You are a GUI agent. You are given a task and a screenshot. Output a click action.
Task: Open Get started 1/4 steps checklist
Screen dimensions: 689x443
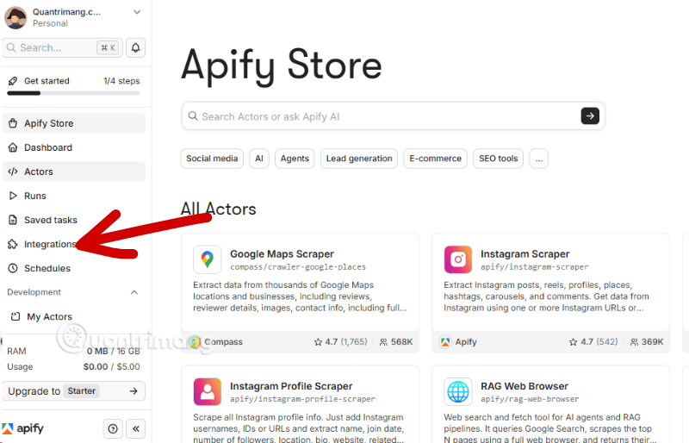tap(74, 81)
